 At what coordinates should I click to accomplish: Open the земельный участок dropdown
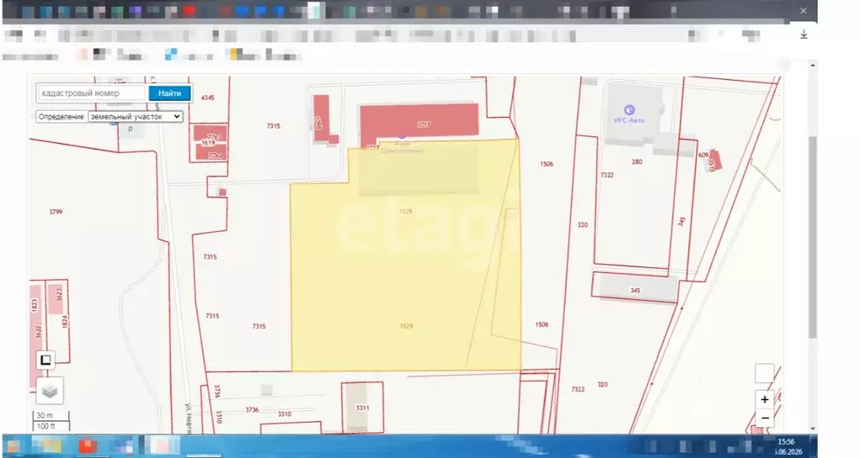point(135,116)
